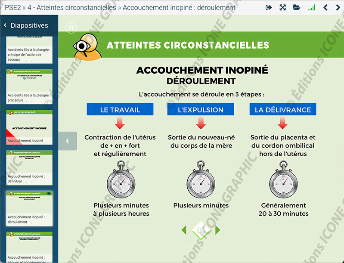Viewport: 344px width, 263px height.
Task: Click the diamond replay icon below the slide
Action: coord(201,230)
